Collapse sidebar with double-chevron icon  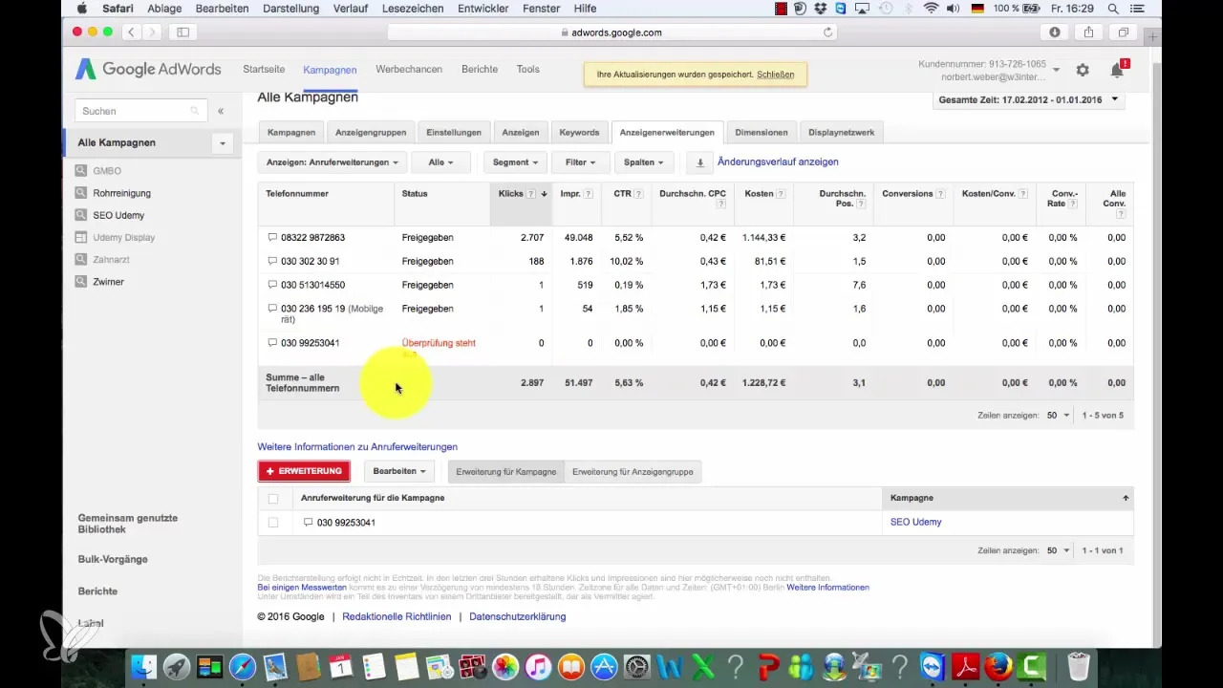(x=221, y=111)
